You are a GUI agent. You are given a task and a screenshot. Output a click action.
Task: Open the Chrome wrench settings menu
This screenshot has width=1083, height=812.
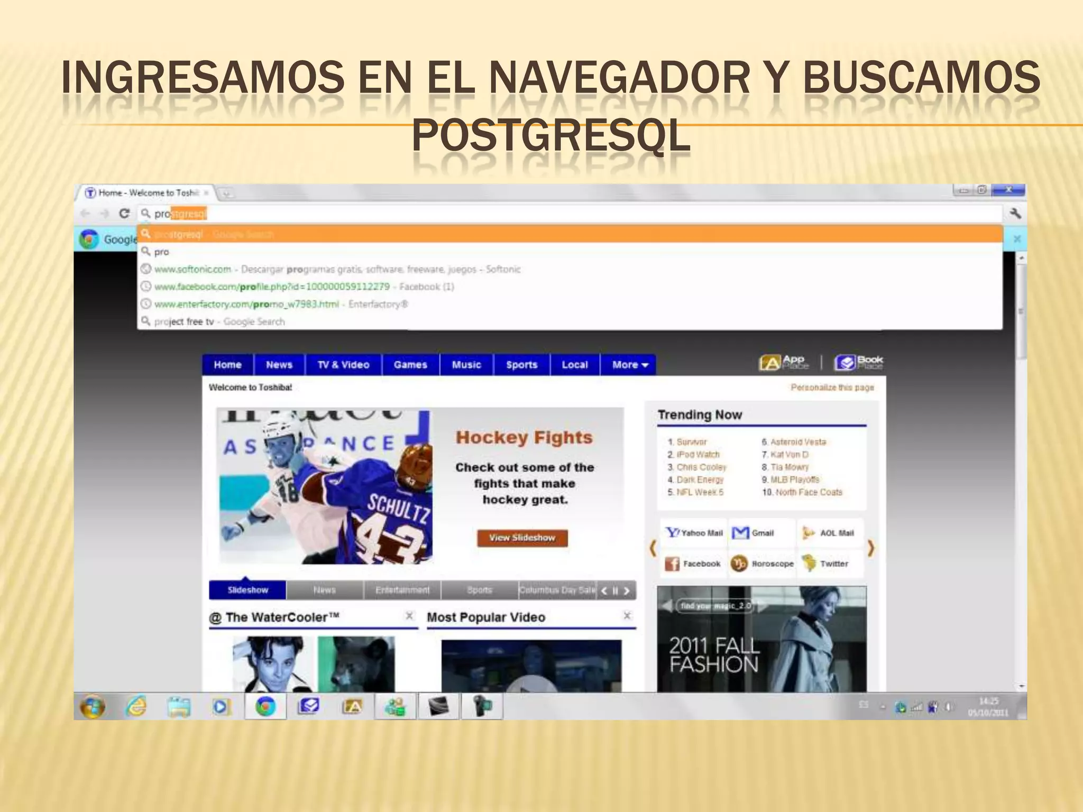[1015, 214]
